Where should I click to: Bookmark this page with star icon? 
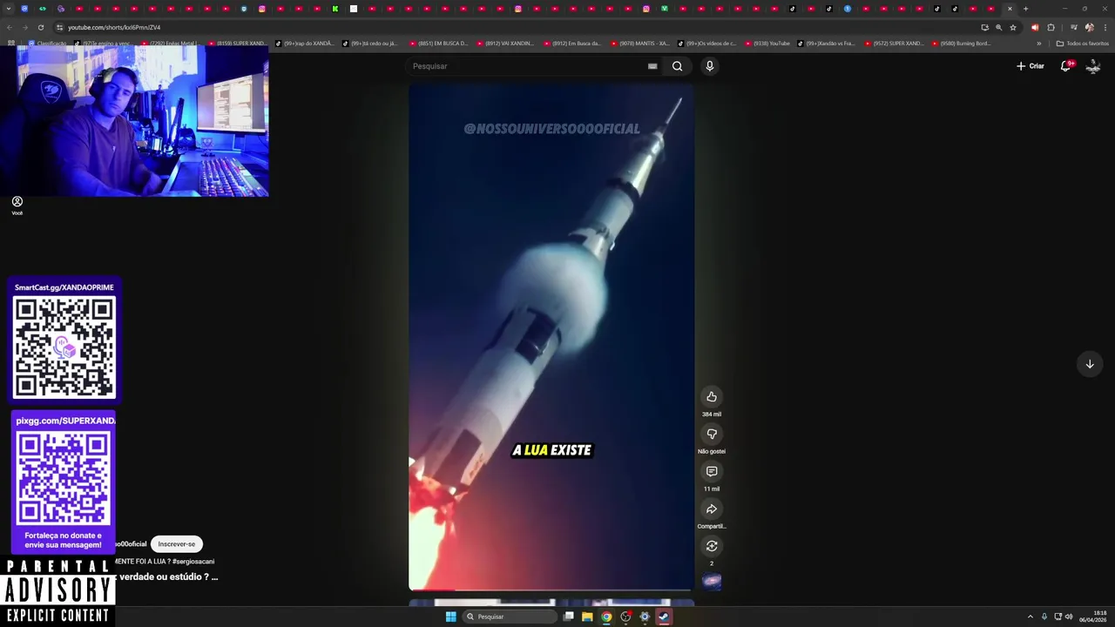click(1013, 27)
